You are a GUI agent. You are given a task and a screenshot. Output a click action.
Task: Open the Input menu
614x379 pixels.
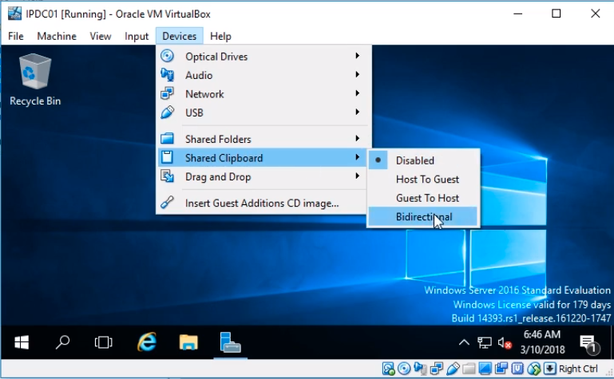137,36
